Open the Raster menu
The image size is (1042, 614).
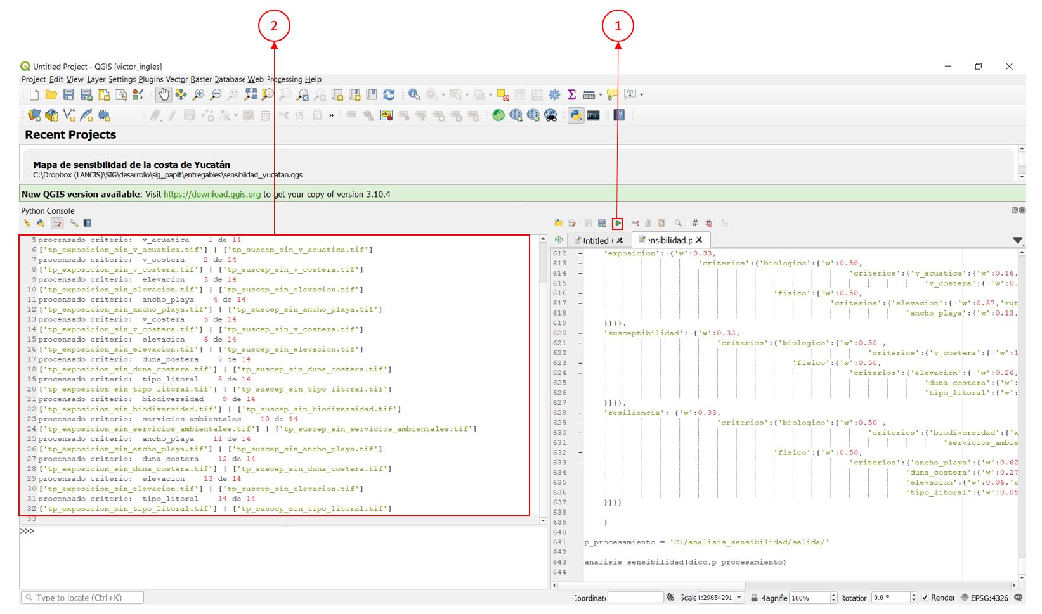[x=201, y=79]
